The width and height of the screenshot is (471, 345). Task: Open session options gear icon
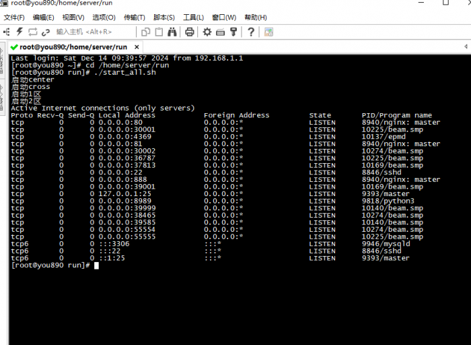coord(207,32)
